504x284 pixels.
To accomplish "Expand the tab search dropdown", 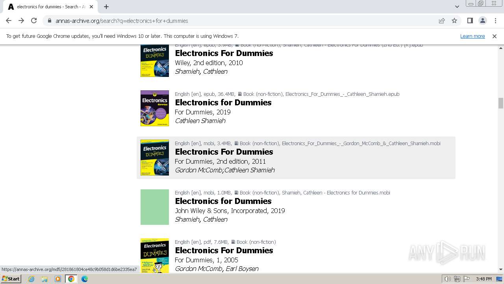I will 457,7.
